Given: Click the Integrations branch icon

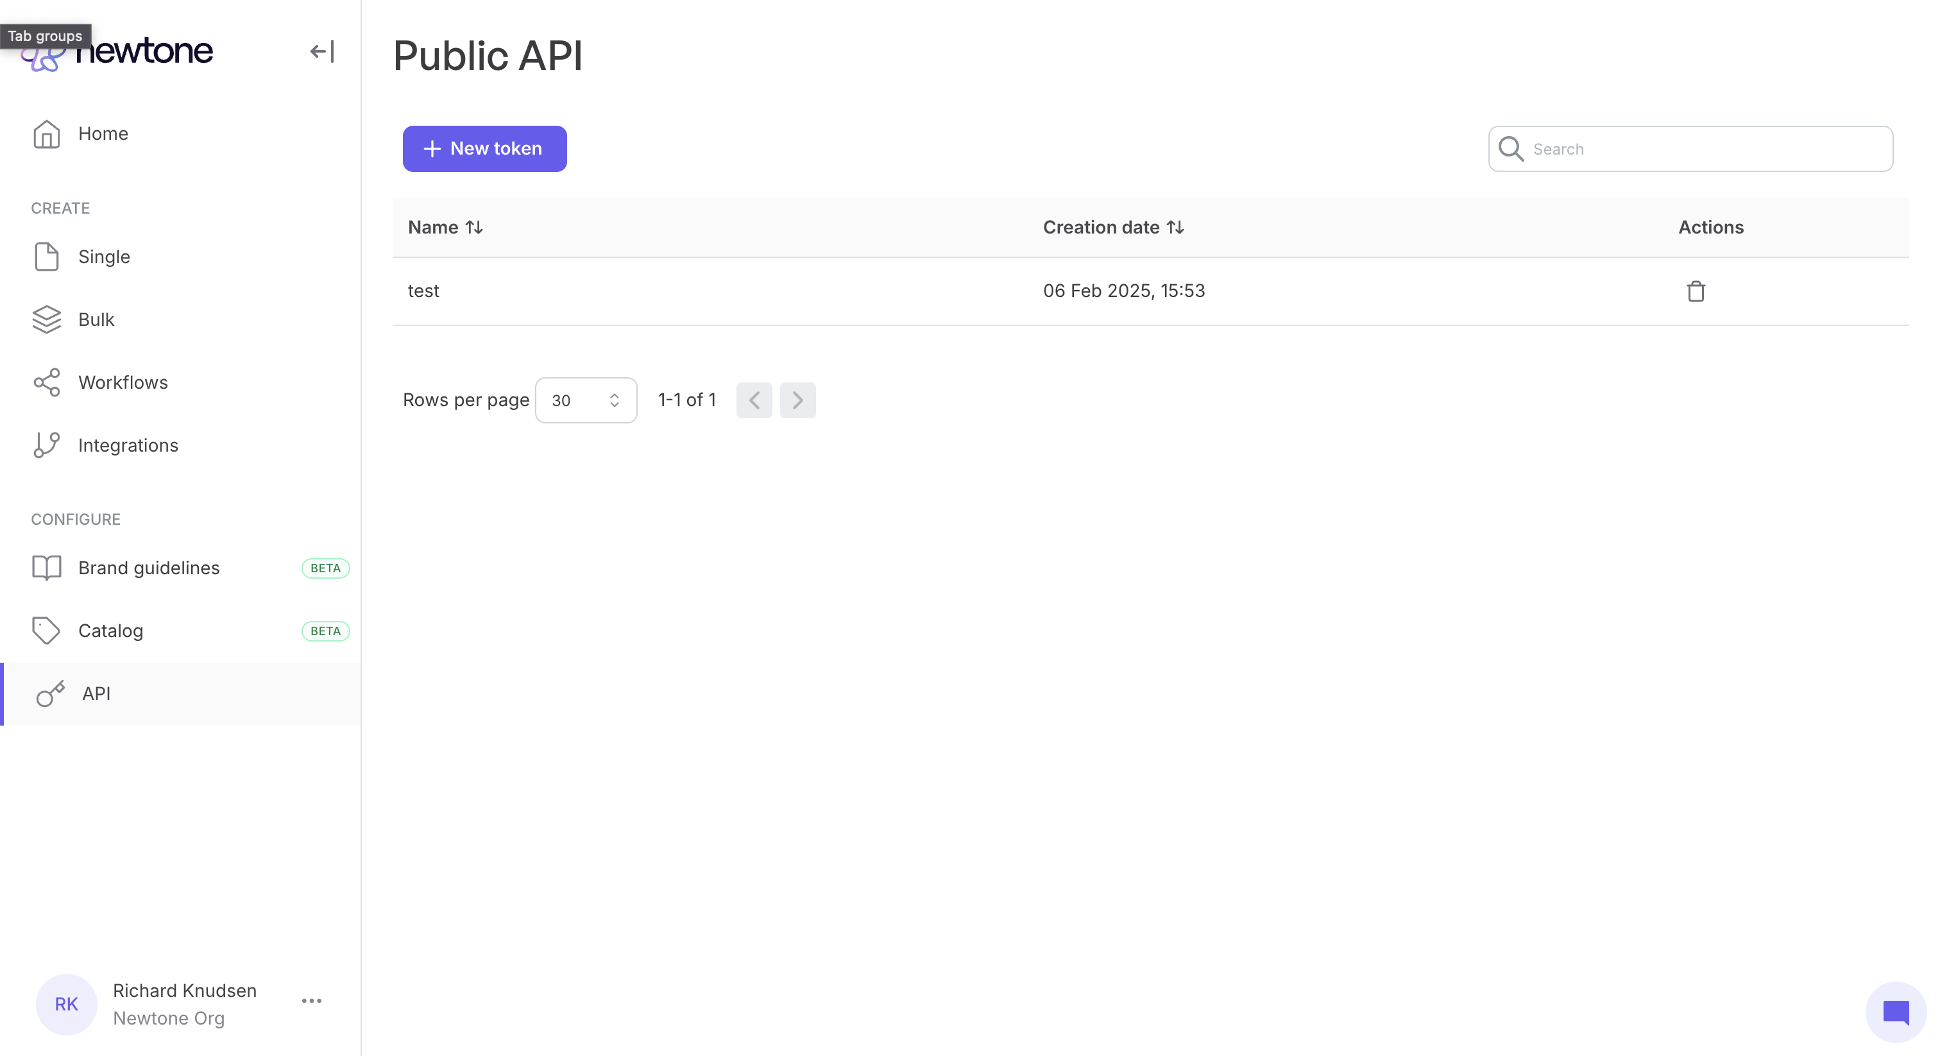Looking at the screenshot, I should click(x=47, y=445).
